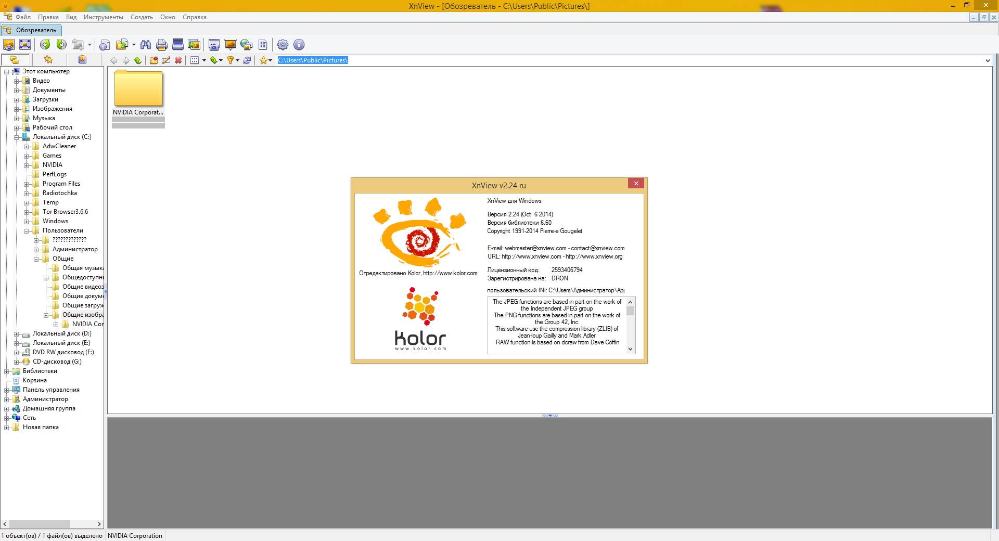Expand the Библиотеки tree node
The image size is (999, 541).
click(6, 371)
